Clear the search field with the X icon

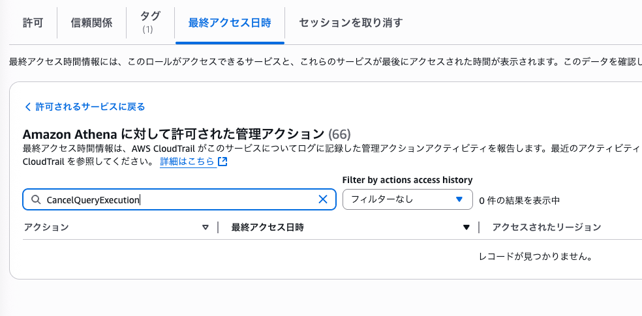323,199
